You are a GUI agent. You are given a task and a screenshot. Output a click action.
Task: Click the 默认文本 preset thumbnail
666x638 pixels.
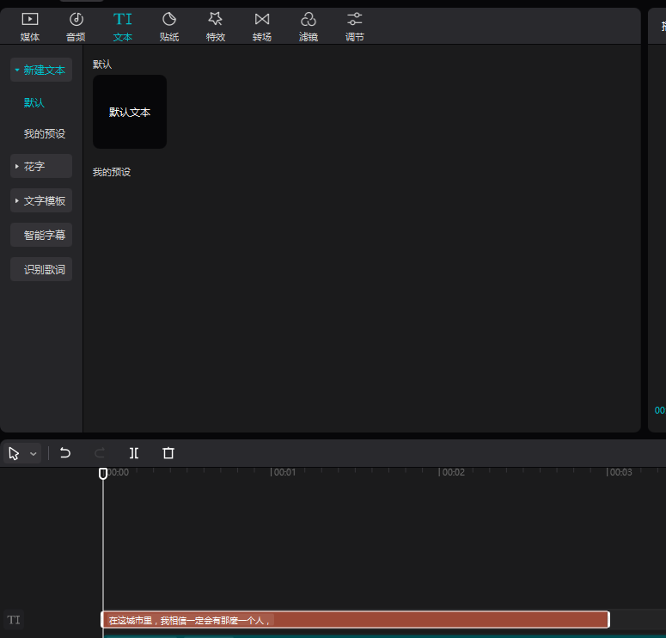pos(130,112)
